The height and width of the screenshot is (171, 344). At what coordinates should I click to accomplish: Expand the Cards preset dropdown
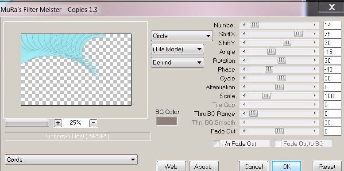coord(71,160)
